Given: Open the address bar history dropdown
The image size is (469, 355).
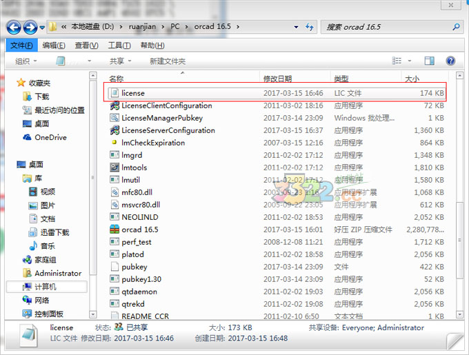Looking at the screenshot, I should point(296,27).
